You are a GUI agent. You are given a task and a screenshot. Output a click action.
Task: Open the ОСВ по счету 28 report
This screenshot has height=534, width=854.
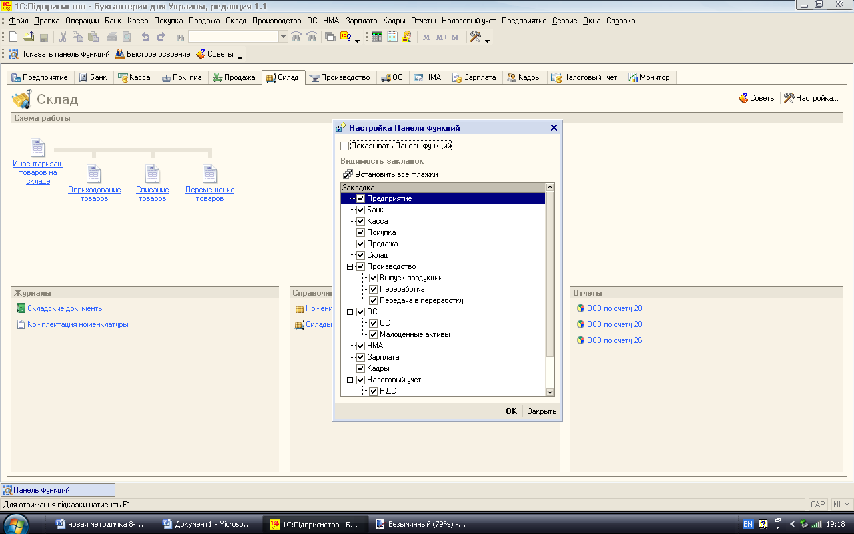coord(614,308)
